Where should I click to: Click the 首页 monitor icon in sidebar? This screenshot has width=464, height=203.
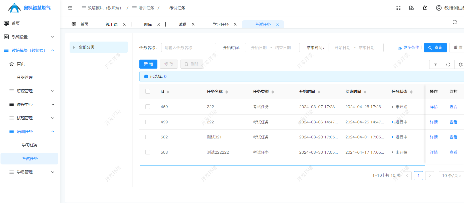click(6, 23)
